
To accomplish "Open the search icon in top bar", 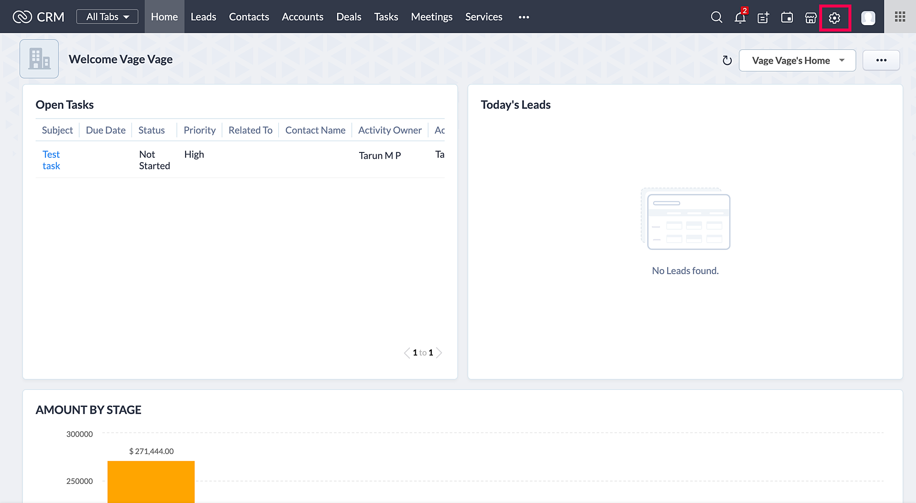I will (716, 17).
